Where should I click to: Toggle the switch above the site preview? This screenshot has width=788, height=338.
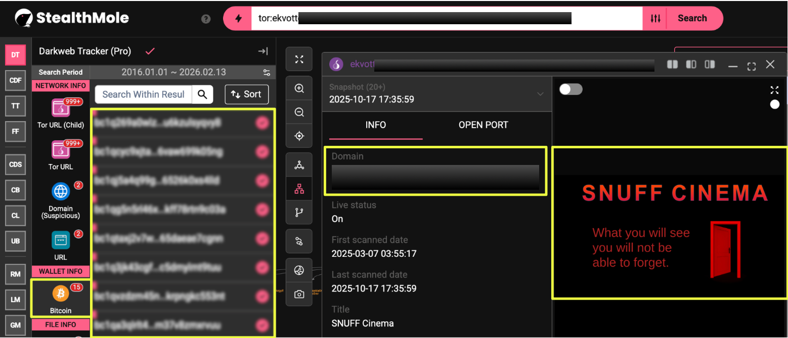pos(571,89)
